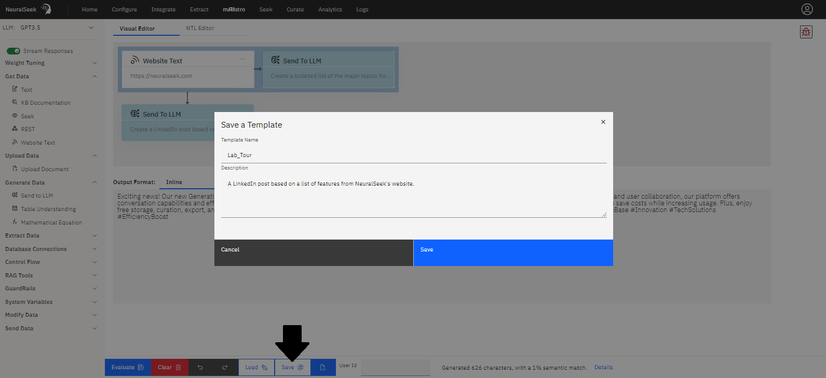This screenshot has width=826, height=378.
Task: Click the debug bug icon
Action: [806, 32]
